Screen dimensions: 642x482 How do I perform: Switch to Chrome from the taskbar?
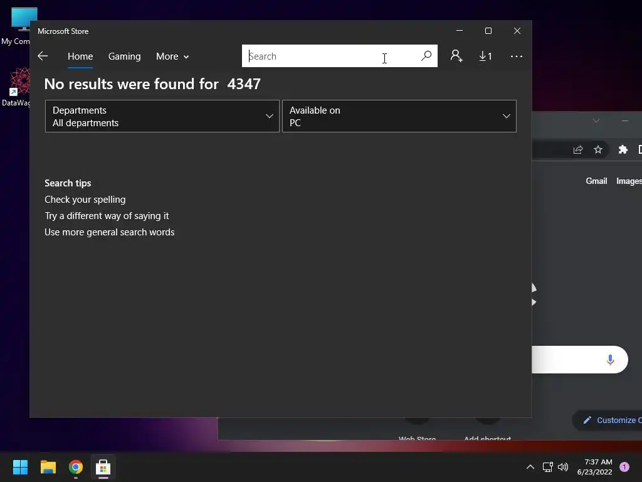click(x=76, y=467)
